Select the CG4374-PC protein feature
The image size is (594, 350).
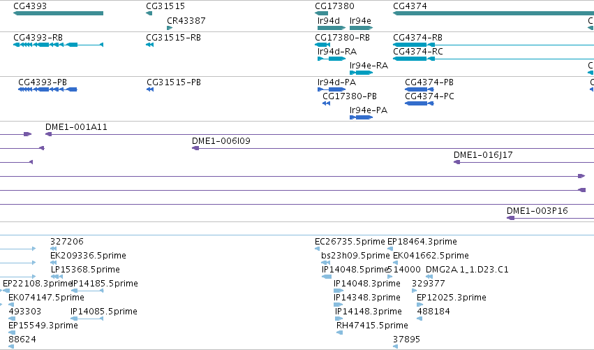pos(419,103)
